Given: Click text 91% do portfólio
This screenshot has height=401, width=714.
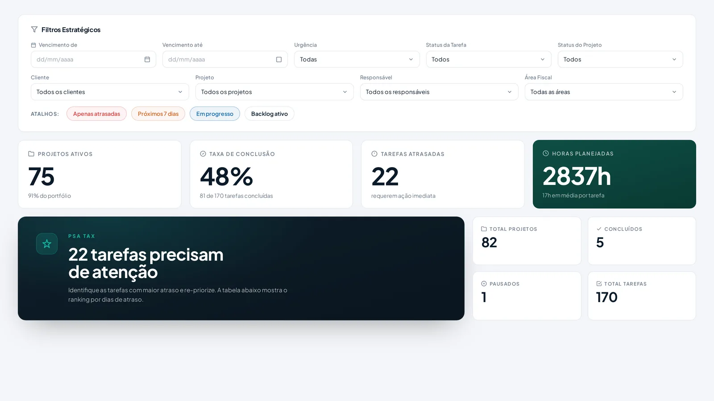Looking at the screenshot, I should click(50, 196).
